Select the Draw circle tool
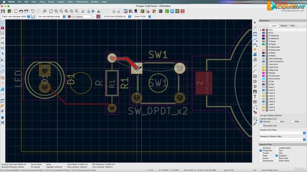The image size is (307, 172). [x=255, y=82]
